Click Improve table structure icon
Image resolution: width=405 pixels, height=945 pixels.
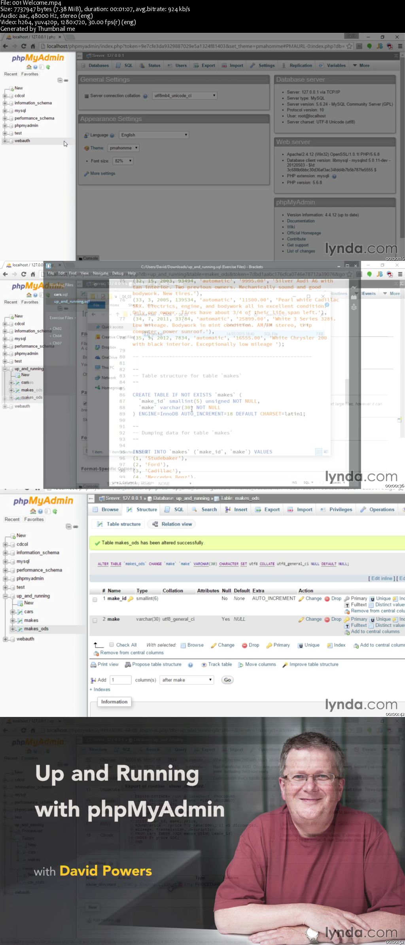285,665
